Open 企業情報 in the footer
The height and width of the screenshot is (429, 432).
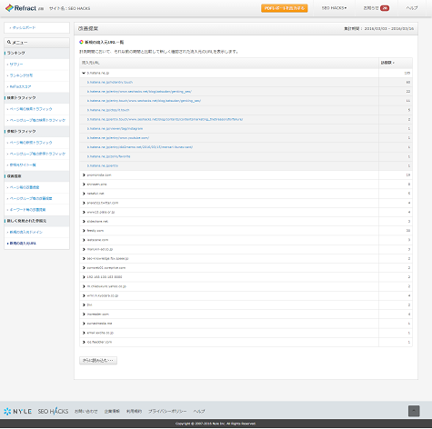112,411
